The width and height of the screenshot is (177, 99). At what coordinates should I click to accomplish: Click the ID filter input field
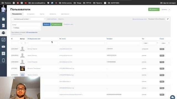tap(15, 43)
